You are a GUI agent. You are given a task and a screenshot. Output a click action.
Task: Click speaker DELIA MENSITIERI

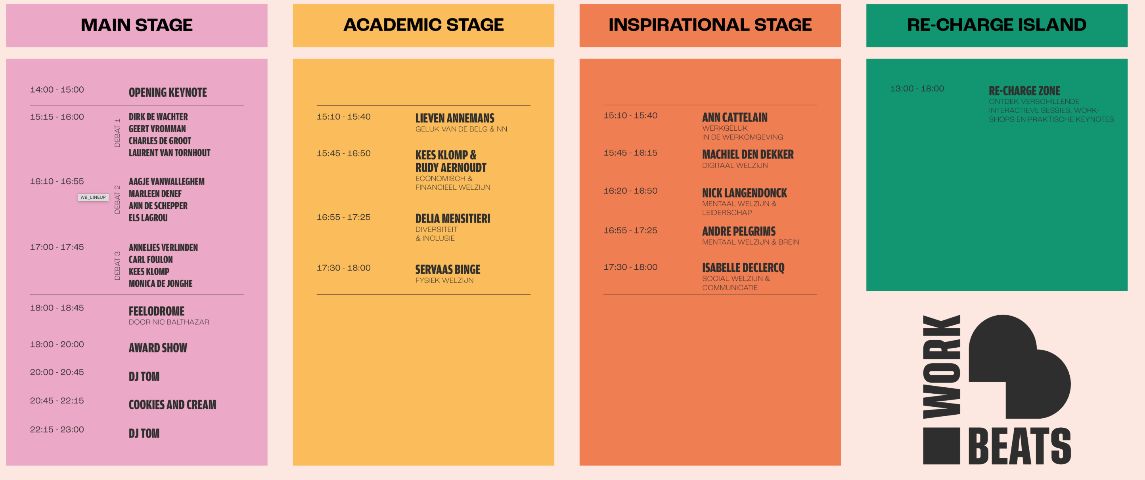[x=452, y=219]
